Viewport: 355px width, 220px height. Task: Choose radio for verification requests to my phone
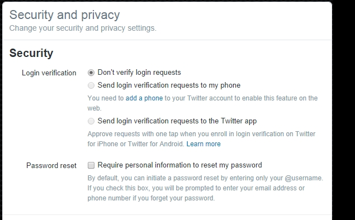[x=91, y=85]
